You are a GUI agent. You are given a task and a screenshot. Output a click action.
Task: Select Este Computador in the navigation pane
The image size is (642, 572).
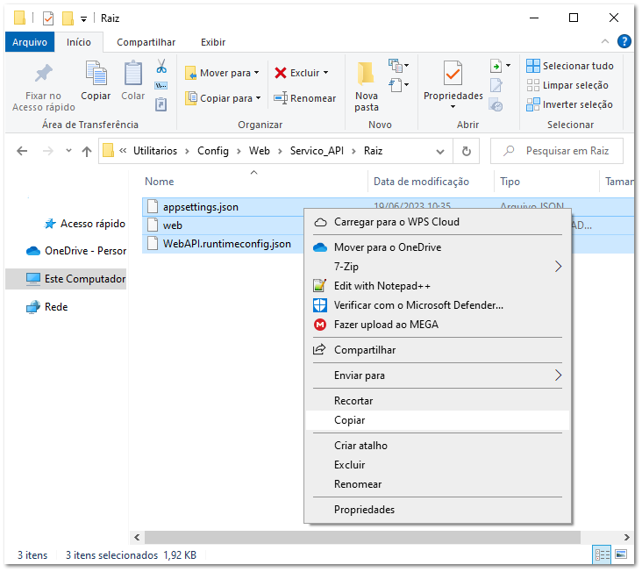click(x=84, y=279)
